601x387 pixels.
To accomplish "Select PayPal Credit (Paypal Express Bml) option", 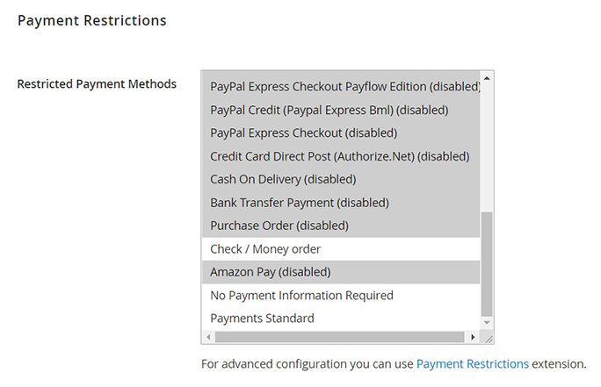I will [x=329, y=110].
